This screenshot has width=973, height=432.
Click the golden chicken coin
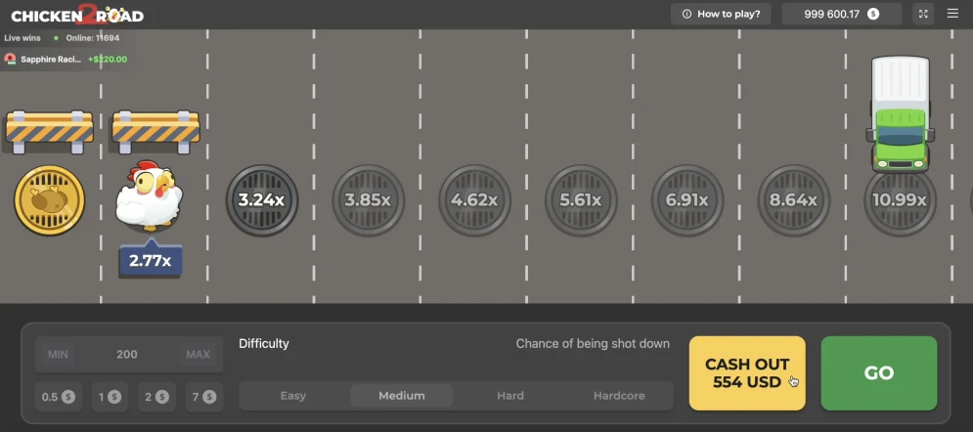click(49, 200)
